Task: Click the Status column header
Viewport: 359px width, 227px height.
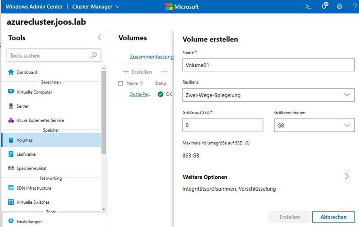Action: click(x=161, y=83)
